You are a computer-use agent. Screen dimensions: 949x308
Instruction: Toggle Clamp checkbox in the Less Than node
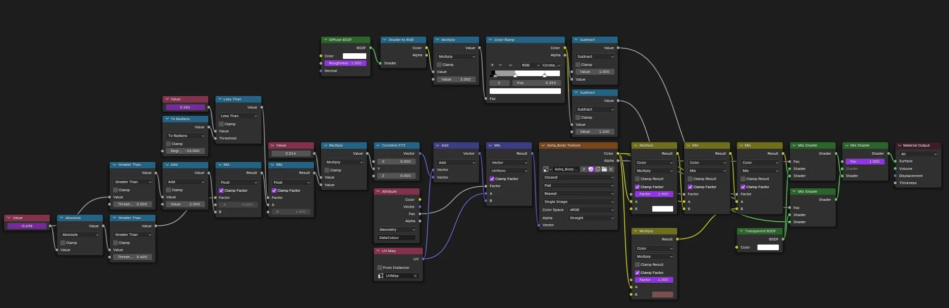pyautogui.click(x=222, y=124)
